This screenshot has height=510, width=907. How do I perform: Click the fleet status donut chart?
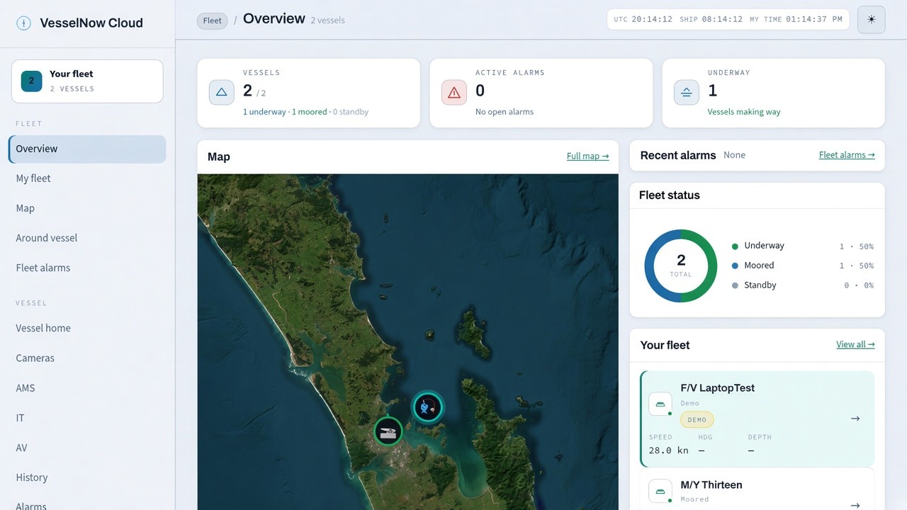click(x=681, y=266)
